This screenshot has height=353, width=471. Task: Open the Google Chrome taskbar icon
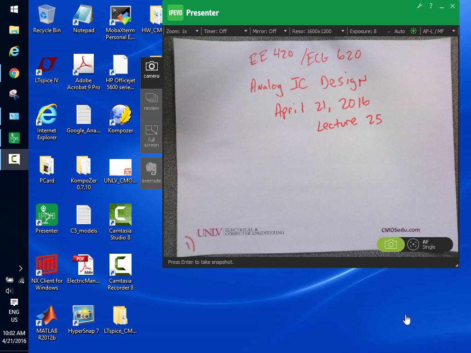(14, 73)
